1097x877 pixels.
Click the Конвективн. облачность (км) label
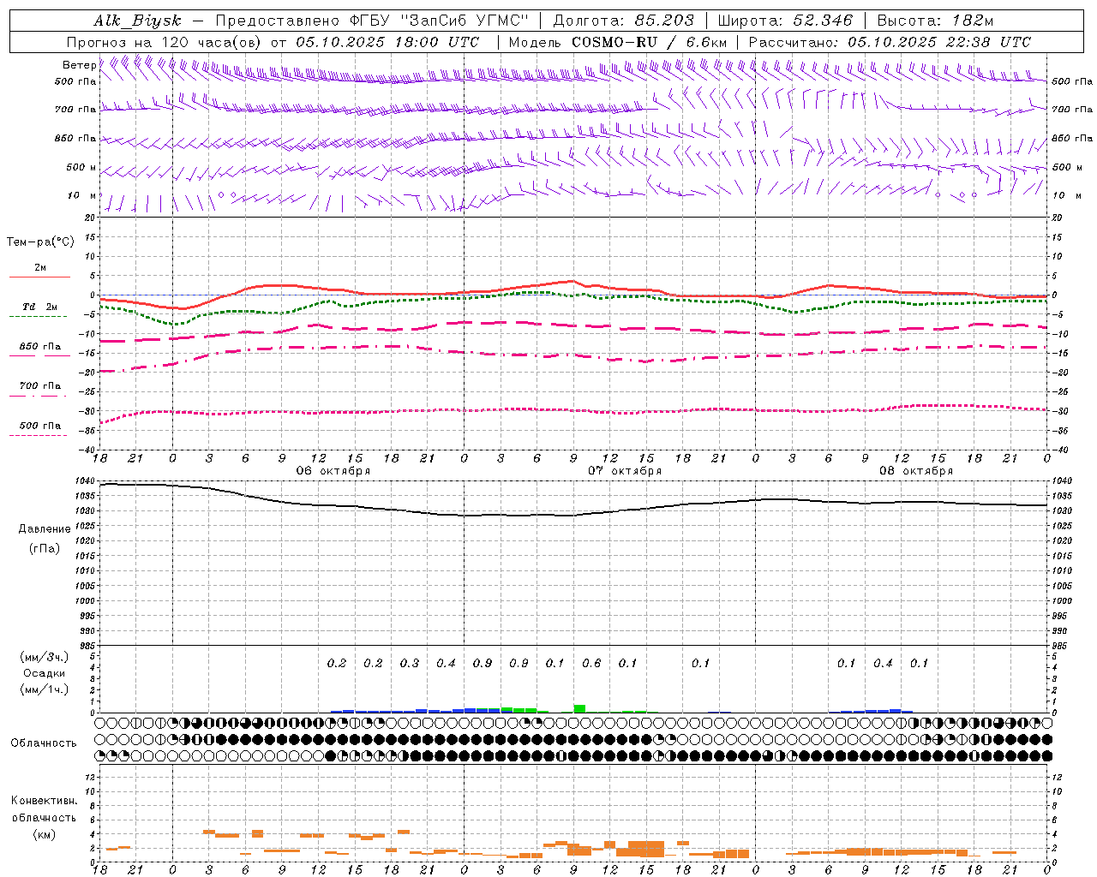pos(44,818)
